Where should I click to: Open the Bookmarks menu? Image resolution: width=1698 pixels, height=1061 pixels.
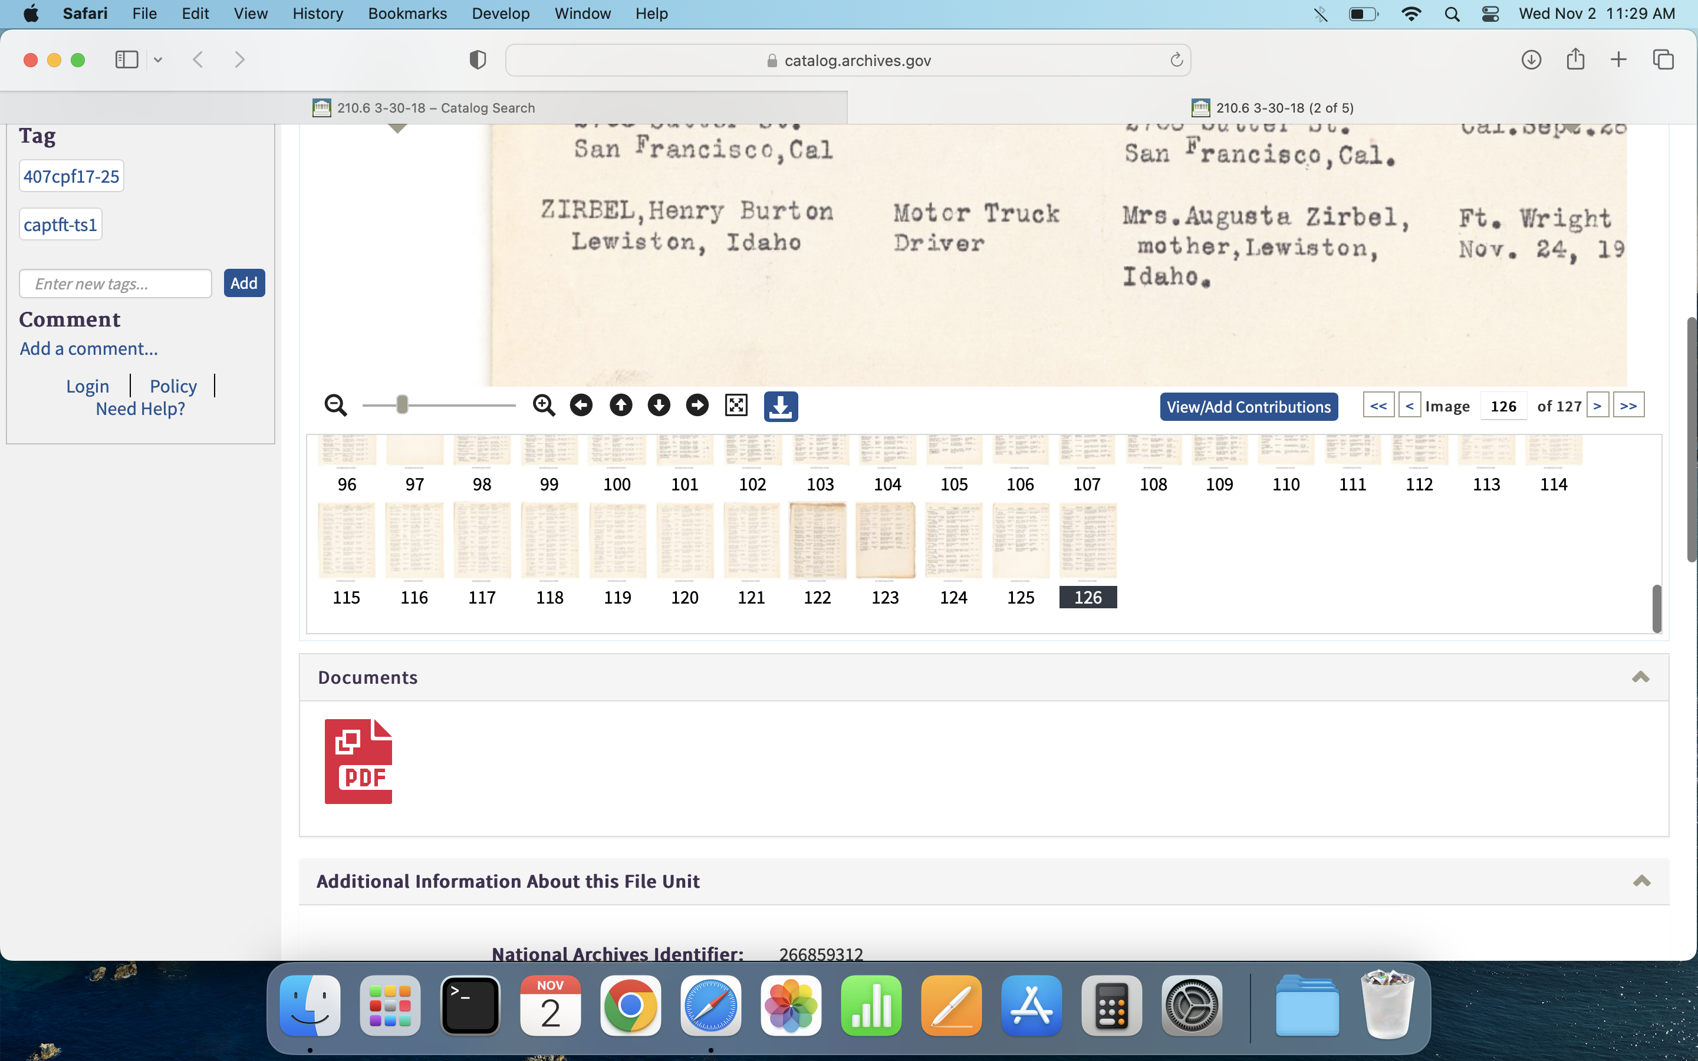[x=407, y=14]
